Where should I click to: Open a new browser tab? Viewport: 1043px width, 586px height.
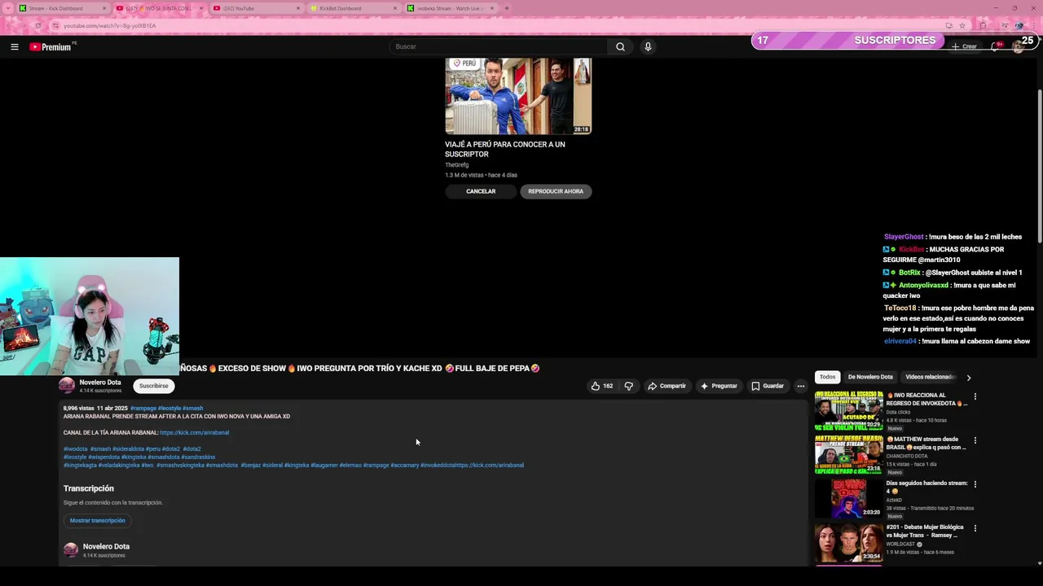pyautogui.click(x=507, y=8)
